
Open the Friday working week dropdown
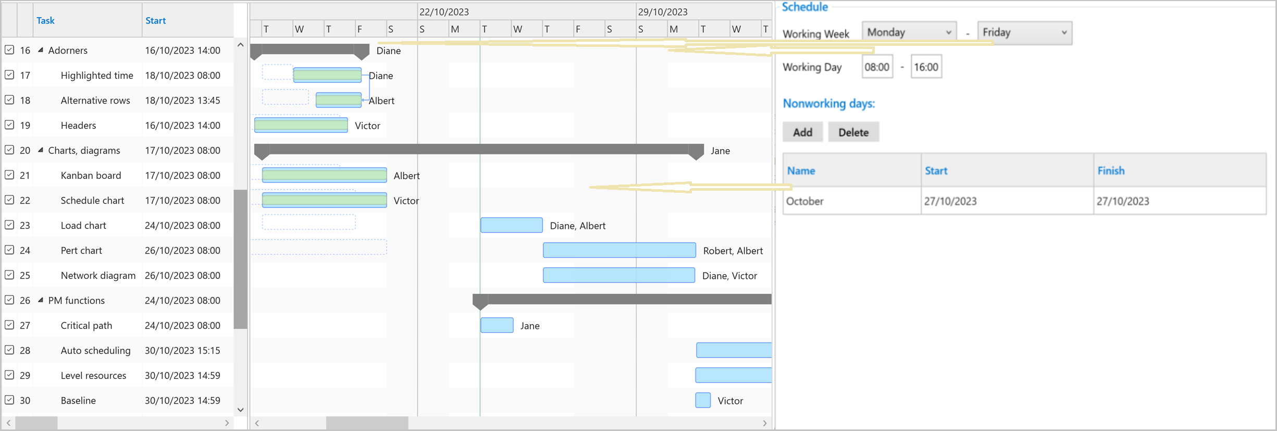tap(1024, 32)
